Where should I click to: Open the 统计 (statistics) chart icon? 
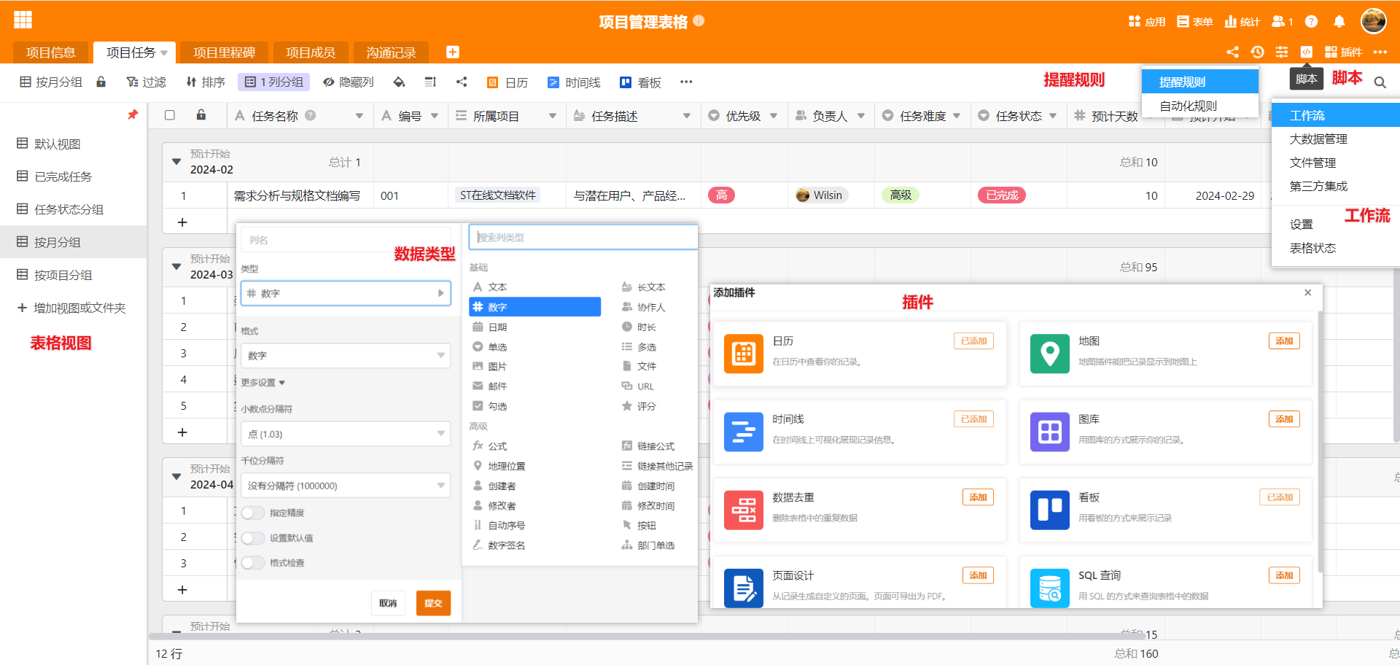[x=1242, y=22]
